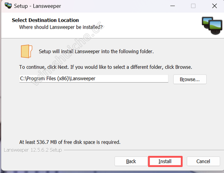Click the Lansweeper monitors logo in the header
The height and width of the screenshot is (173, 224).
pyautogui.click(x=212, y=26)
